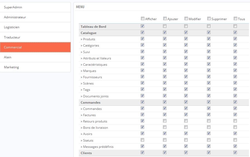The image size is (250, 157).
Task: Check the Ajouter column header checkbox
Action: pos(165,19)
